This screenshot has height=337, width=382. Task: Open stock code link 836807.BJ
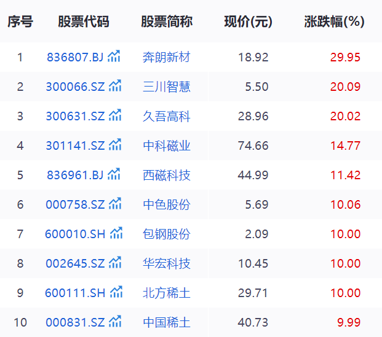point(76,58)
